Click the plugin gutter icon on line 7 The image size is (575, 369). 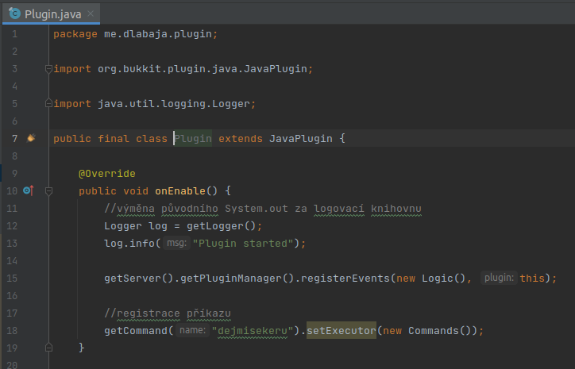[31, 138]
